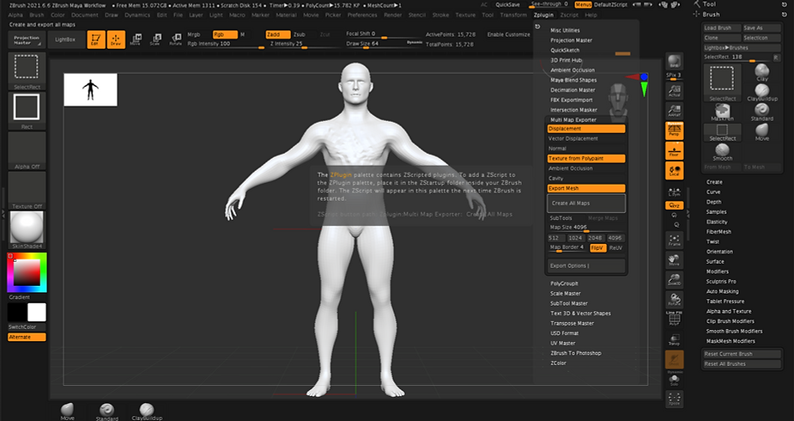Toggle FlipV option

598,247
